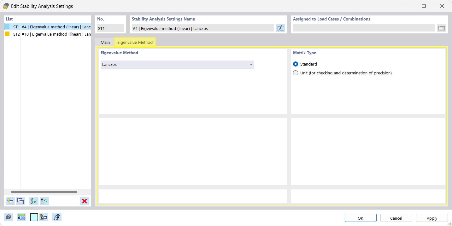
Task: Click the edit name icon beside the settings name
Action: coord(280,28)
